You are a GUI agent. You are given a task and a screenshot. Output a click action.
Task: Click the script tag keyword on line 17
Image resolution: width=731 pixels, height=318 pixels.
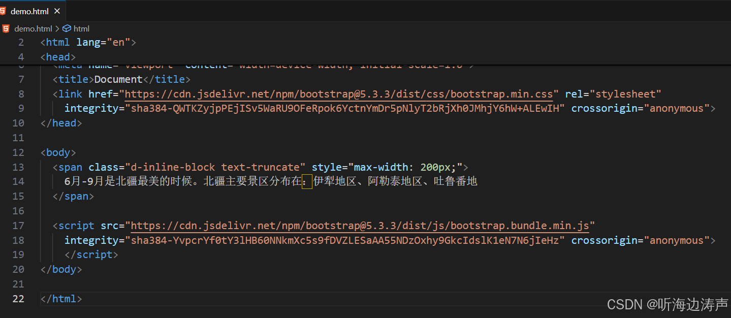pos(76,226)
